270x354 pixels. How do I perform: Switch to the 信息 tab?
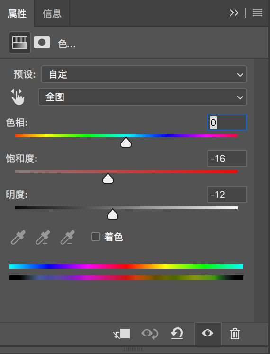52,14
